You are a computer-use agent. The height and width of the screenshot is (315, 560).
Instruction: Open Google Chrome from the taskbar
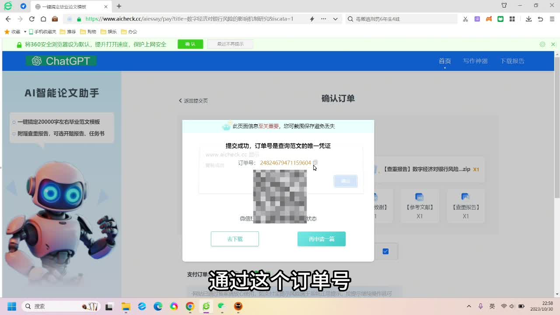tap(190, 306)
